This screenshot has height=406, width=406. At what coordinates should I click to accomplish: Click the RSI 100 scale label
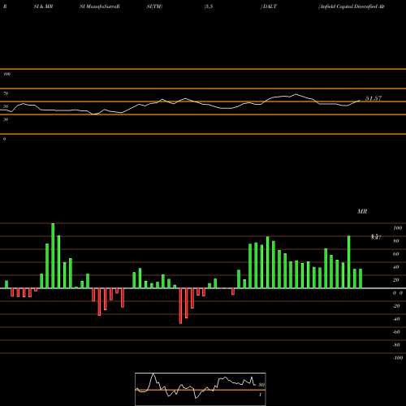(6, 74)
